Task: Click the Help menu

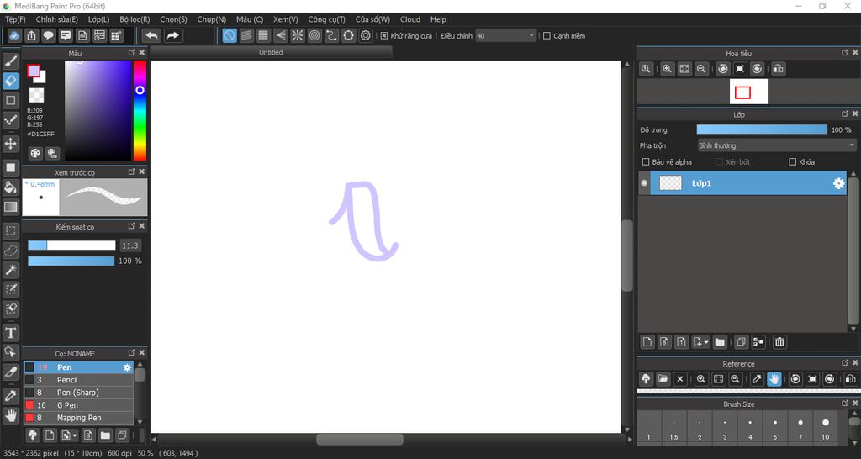Action: tap(438, 19)
